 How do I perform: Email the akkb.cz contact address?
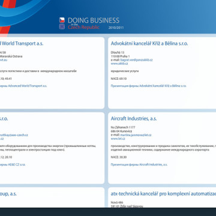[136, 60]
